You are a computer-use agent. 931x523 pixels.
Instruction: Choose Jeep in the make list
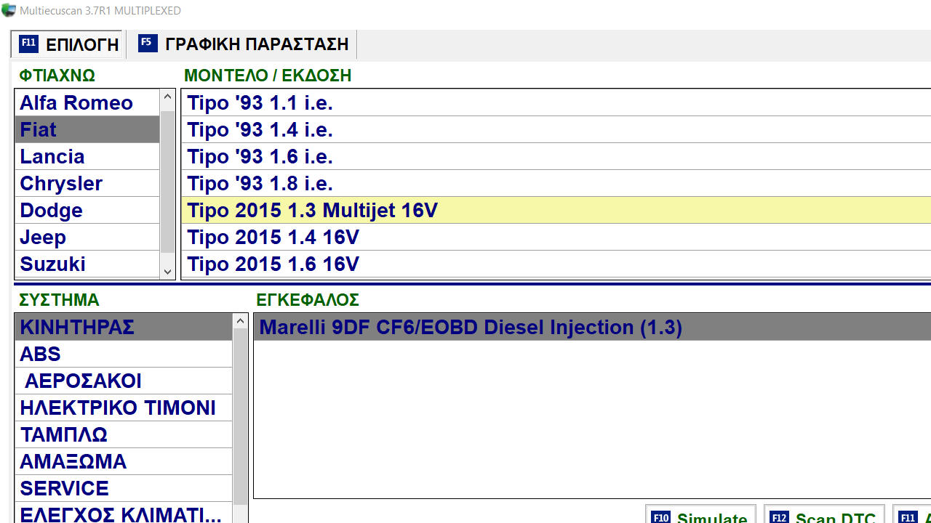(x=87, y=237)
